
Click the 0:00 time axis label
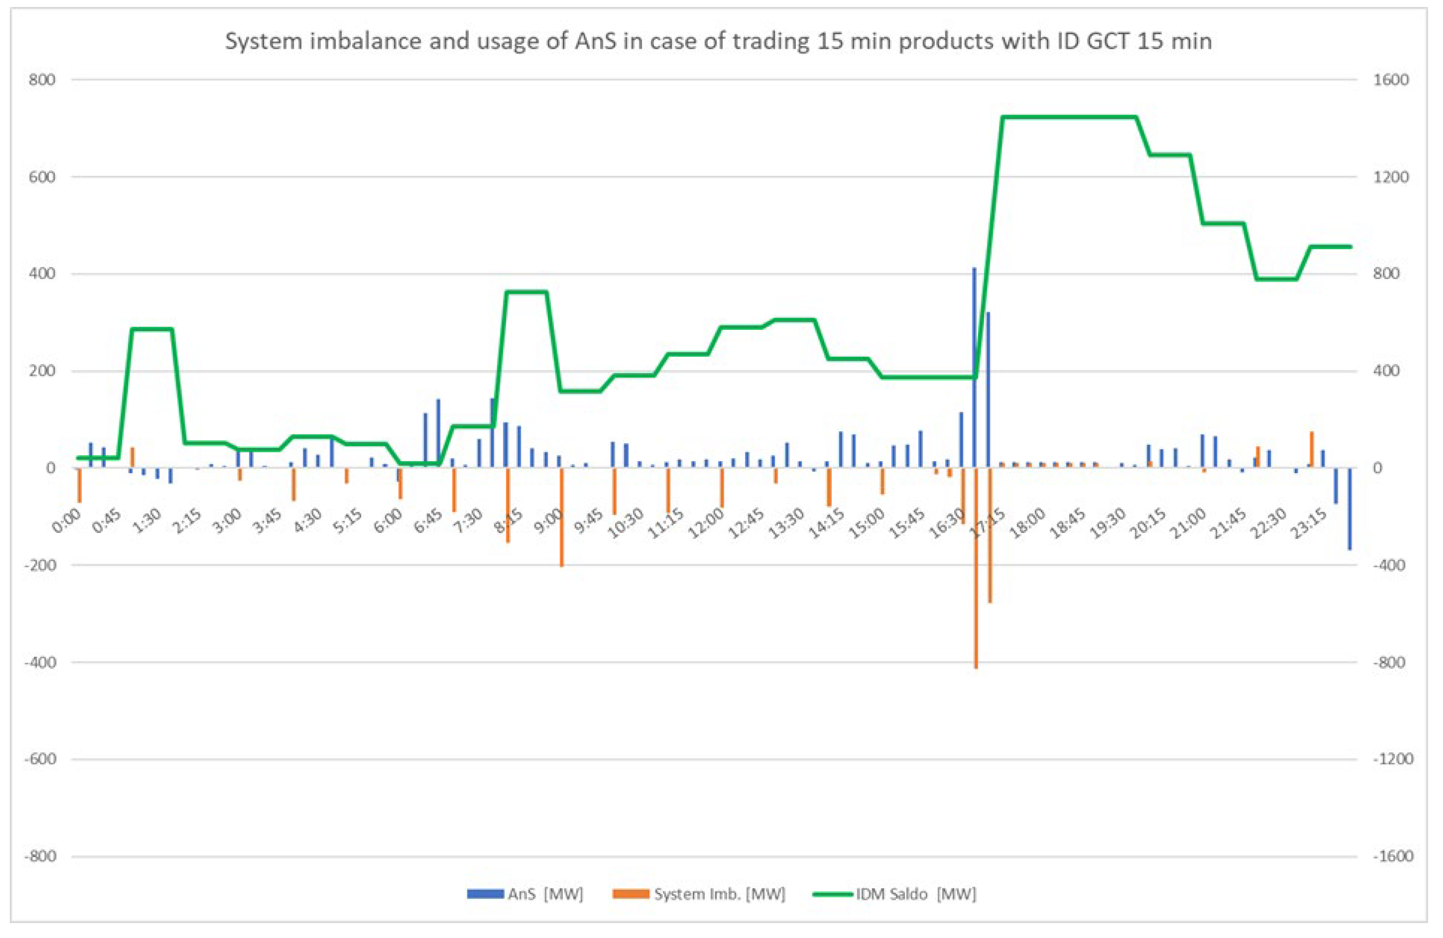click(67, 522)
